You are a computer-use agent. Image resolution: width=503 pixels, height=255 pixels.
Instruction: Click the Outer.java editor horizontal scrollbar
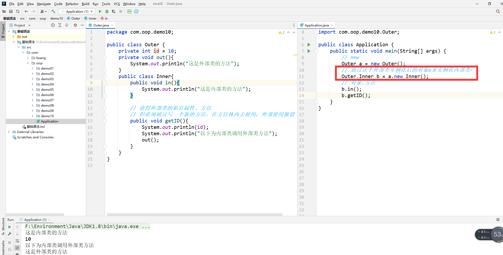click(194, 214)
